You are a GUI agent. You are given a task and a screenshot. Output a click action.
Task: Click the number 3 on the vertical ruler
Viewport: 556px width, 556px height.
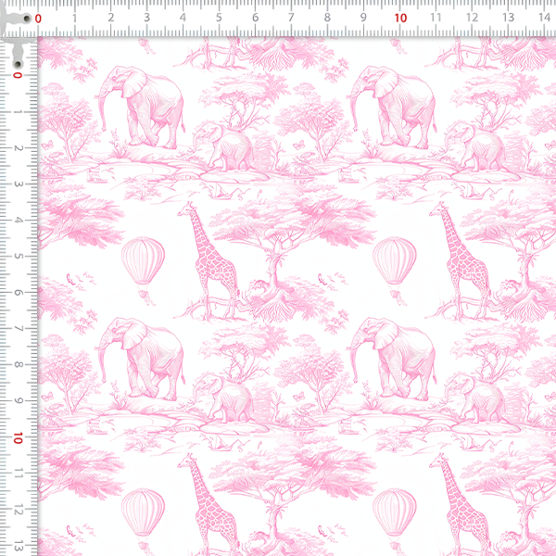point(18,184)
